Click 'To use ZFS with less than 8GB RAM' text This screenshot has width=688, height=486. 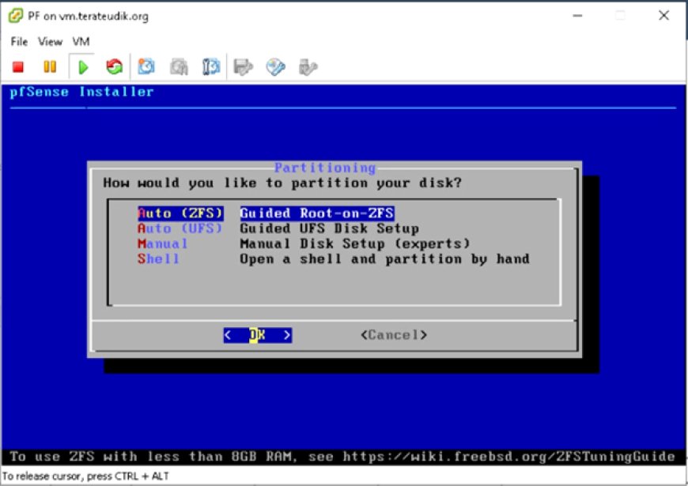tap(153, 457)
